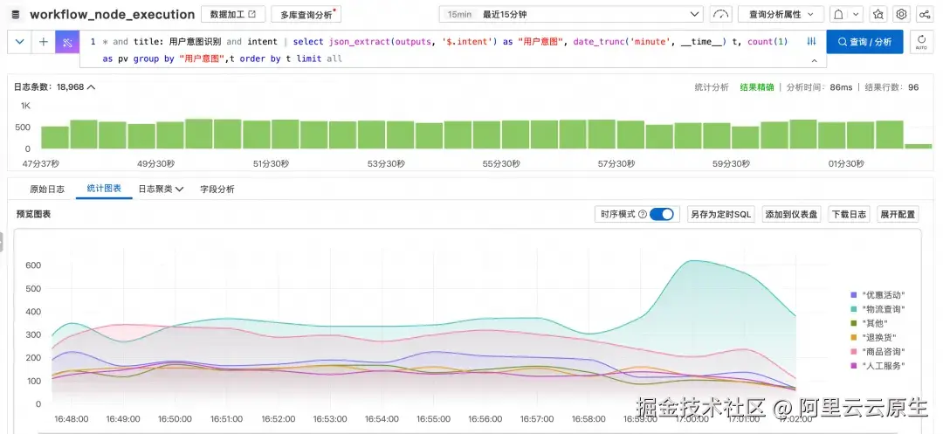Screen dimensions: 943x434
Task: Click the AUTO refresh icon
Action: click(x=921, y=42)
